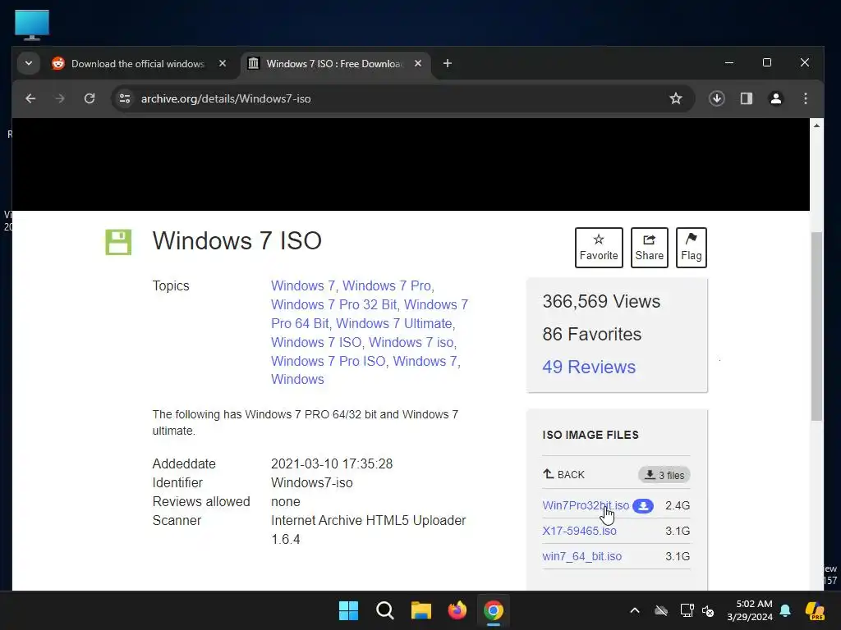Open Chrome downloads icon
Screen dimensions: 841x630
pyautogui.click(x=717, y=98)
